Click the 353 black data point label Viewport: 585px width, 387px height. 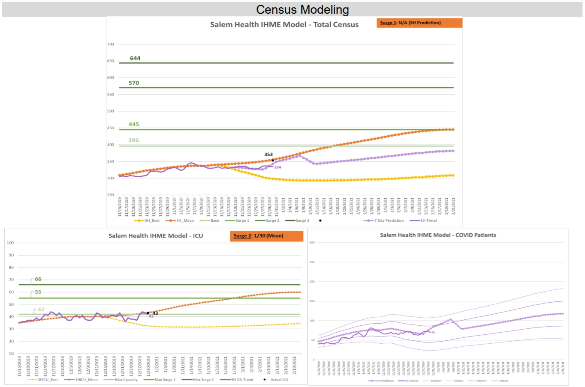tap(268, 155)
